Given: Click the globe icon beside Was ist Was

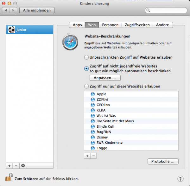Looking at the screenshot, I should [93, 116].
